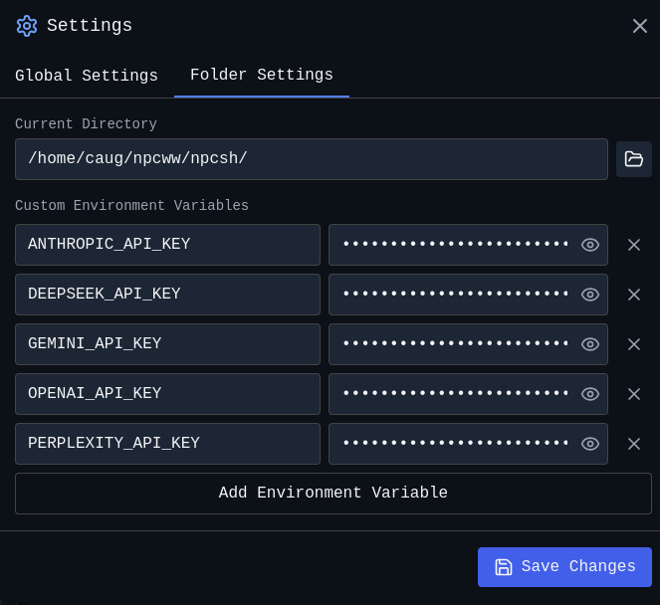Screen dimensions: 660x605
Task: Show the DEEPSEEK_API_KEY value
Action: click(x=590, y=295)
